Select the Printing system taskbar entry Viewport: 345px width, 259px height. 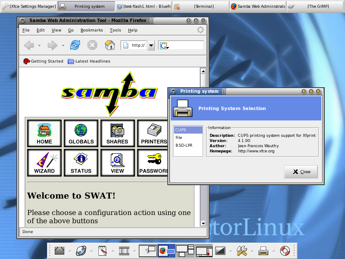(86, 6)
